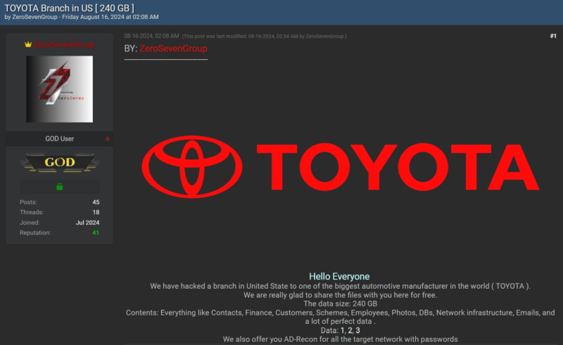Click the reputation score 41
563x345 pixels.
tap(96, 232)
